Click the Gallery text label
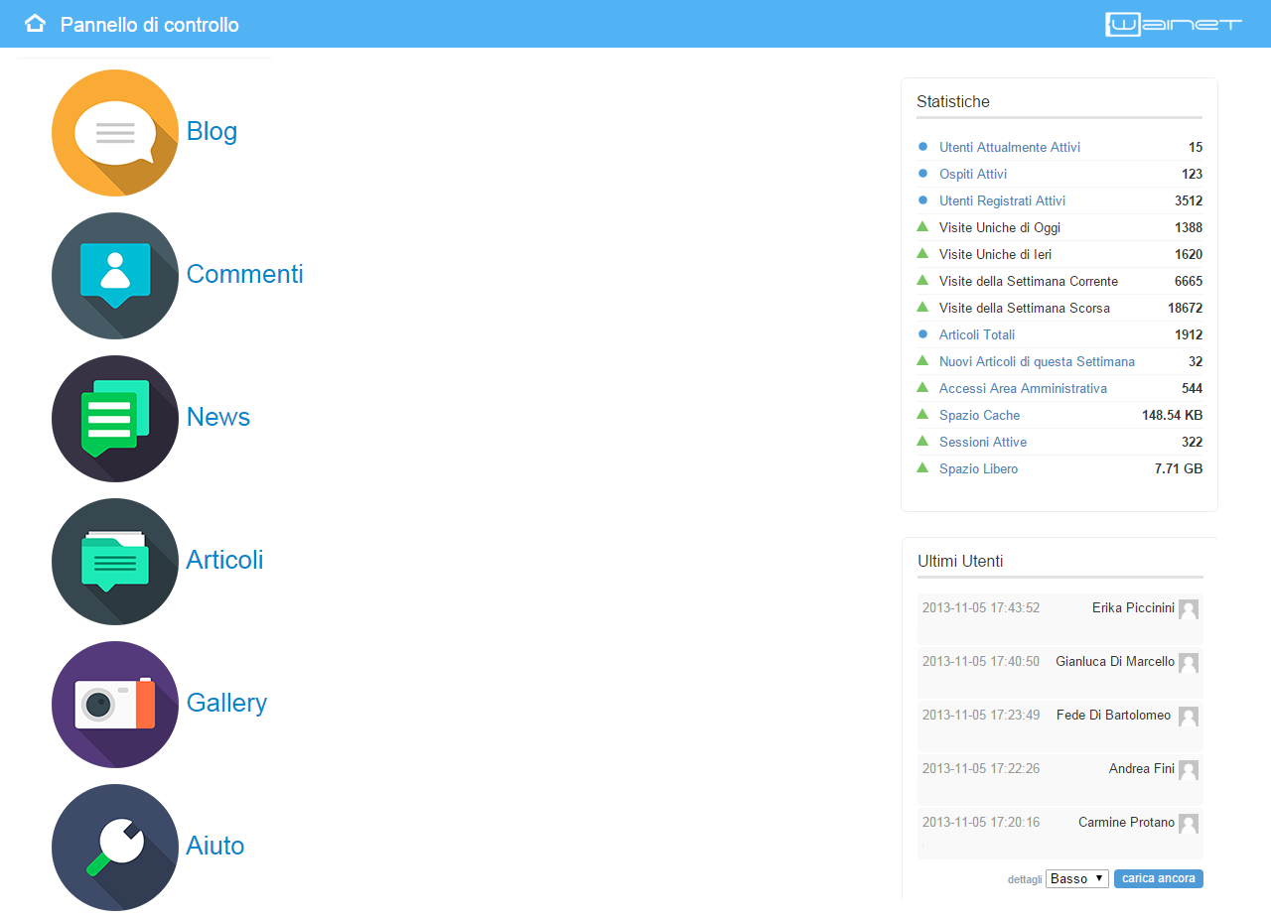Viewport: 1271px width, 920px height. click(227, 703)
